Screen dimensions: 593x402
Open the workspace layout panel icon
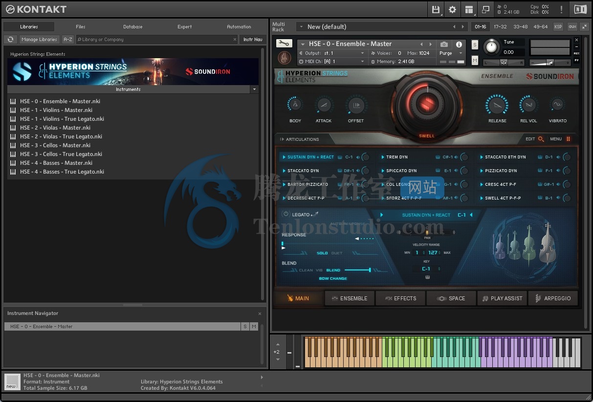click(469, 9)
